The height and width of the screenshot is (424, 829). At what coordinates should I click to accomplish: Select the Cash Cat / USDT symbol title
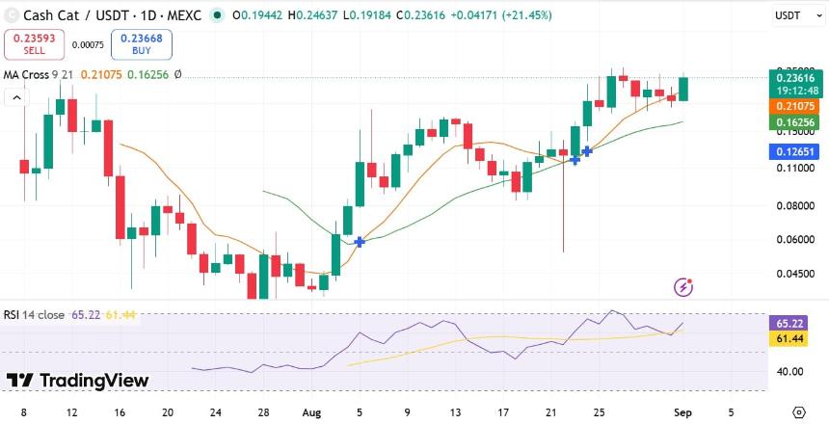click(x=112, y=15)
